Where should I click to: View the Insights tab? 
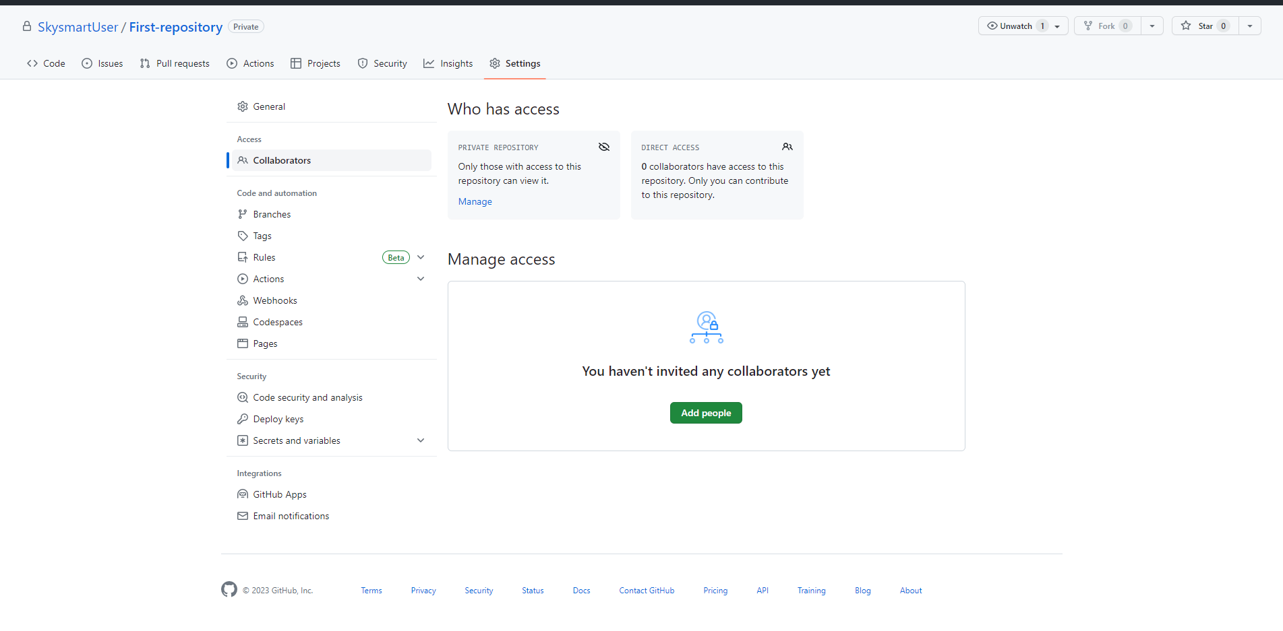point(448,63)
